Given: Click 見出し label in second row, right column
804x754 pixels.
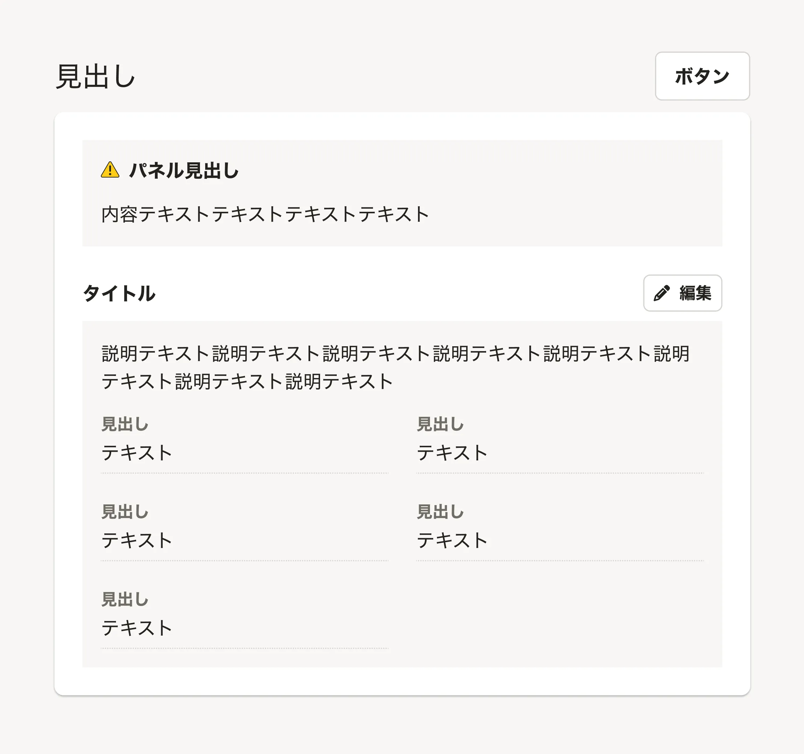Looking at the screenshot, I should click(x=440, y=512).
